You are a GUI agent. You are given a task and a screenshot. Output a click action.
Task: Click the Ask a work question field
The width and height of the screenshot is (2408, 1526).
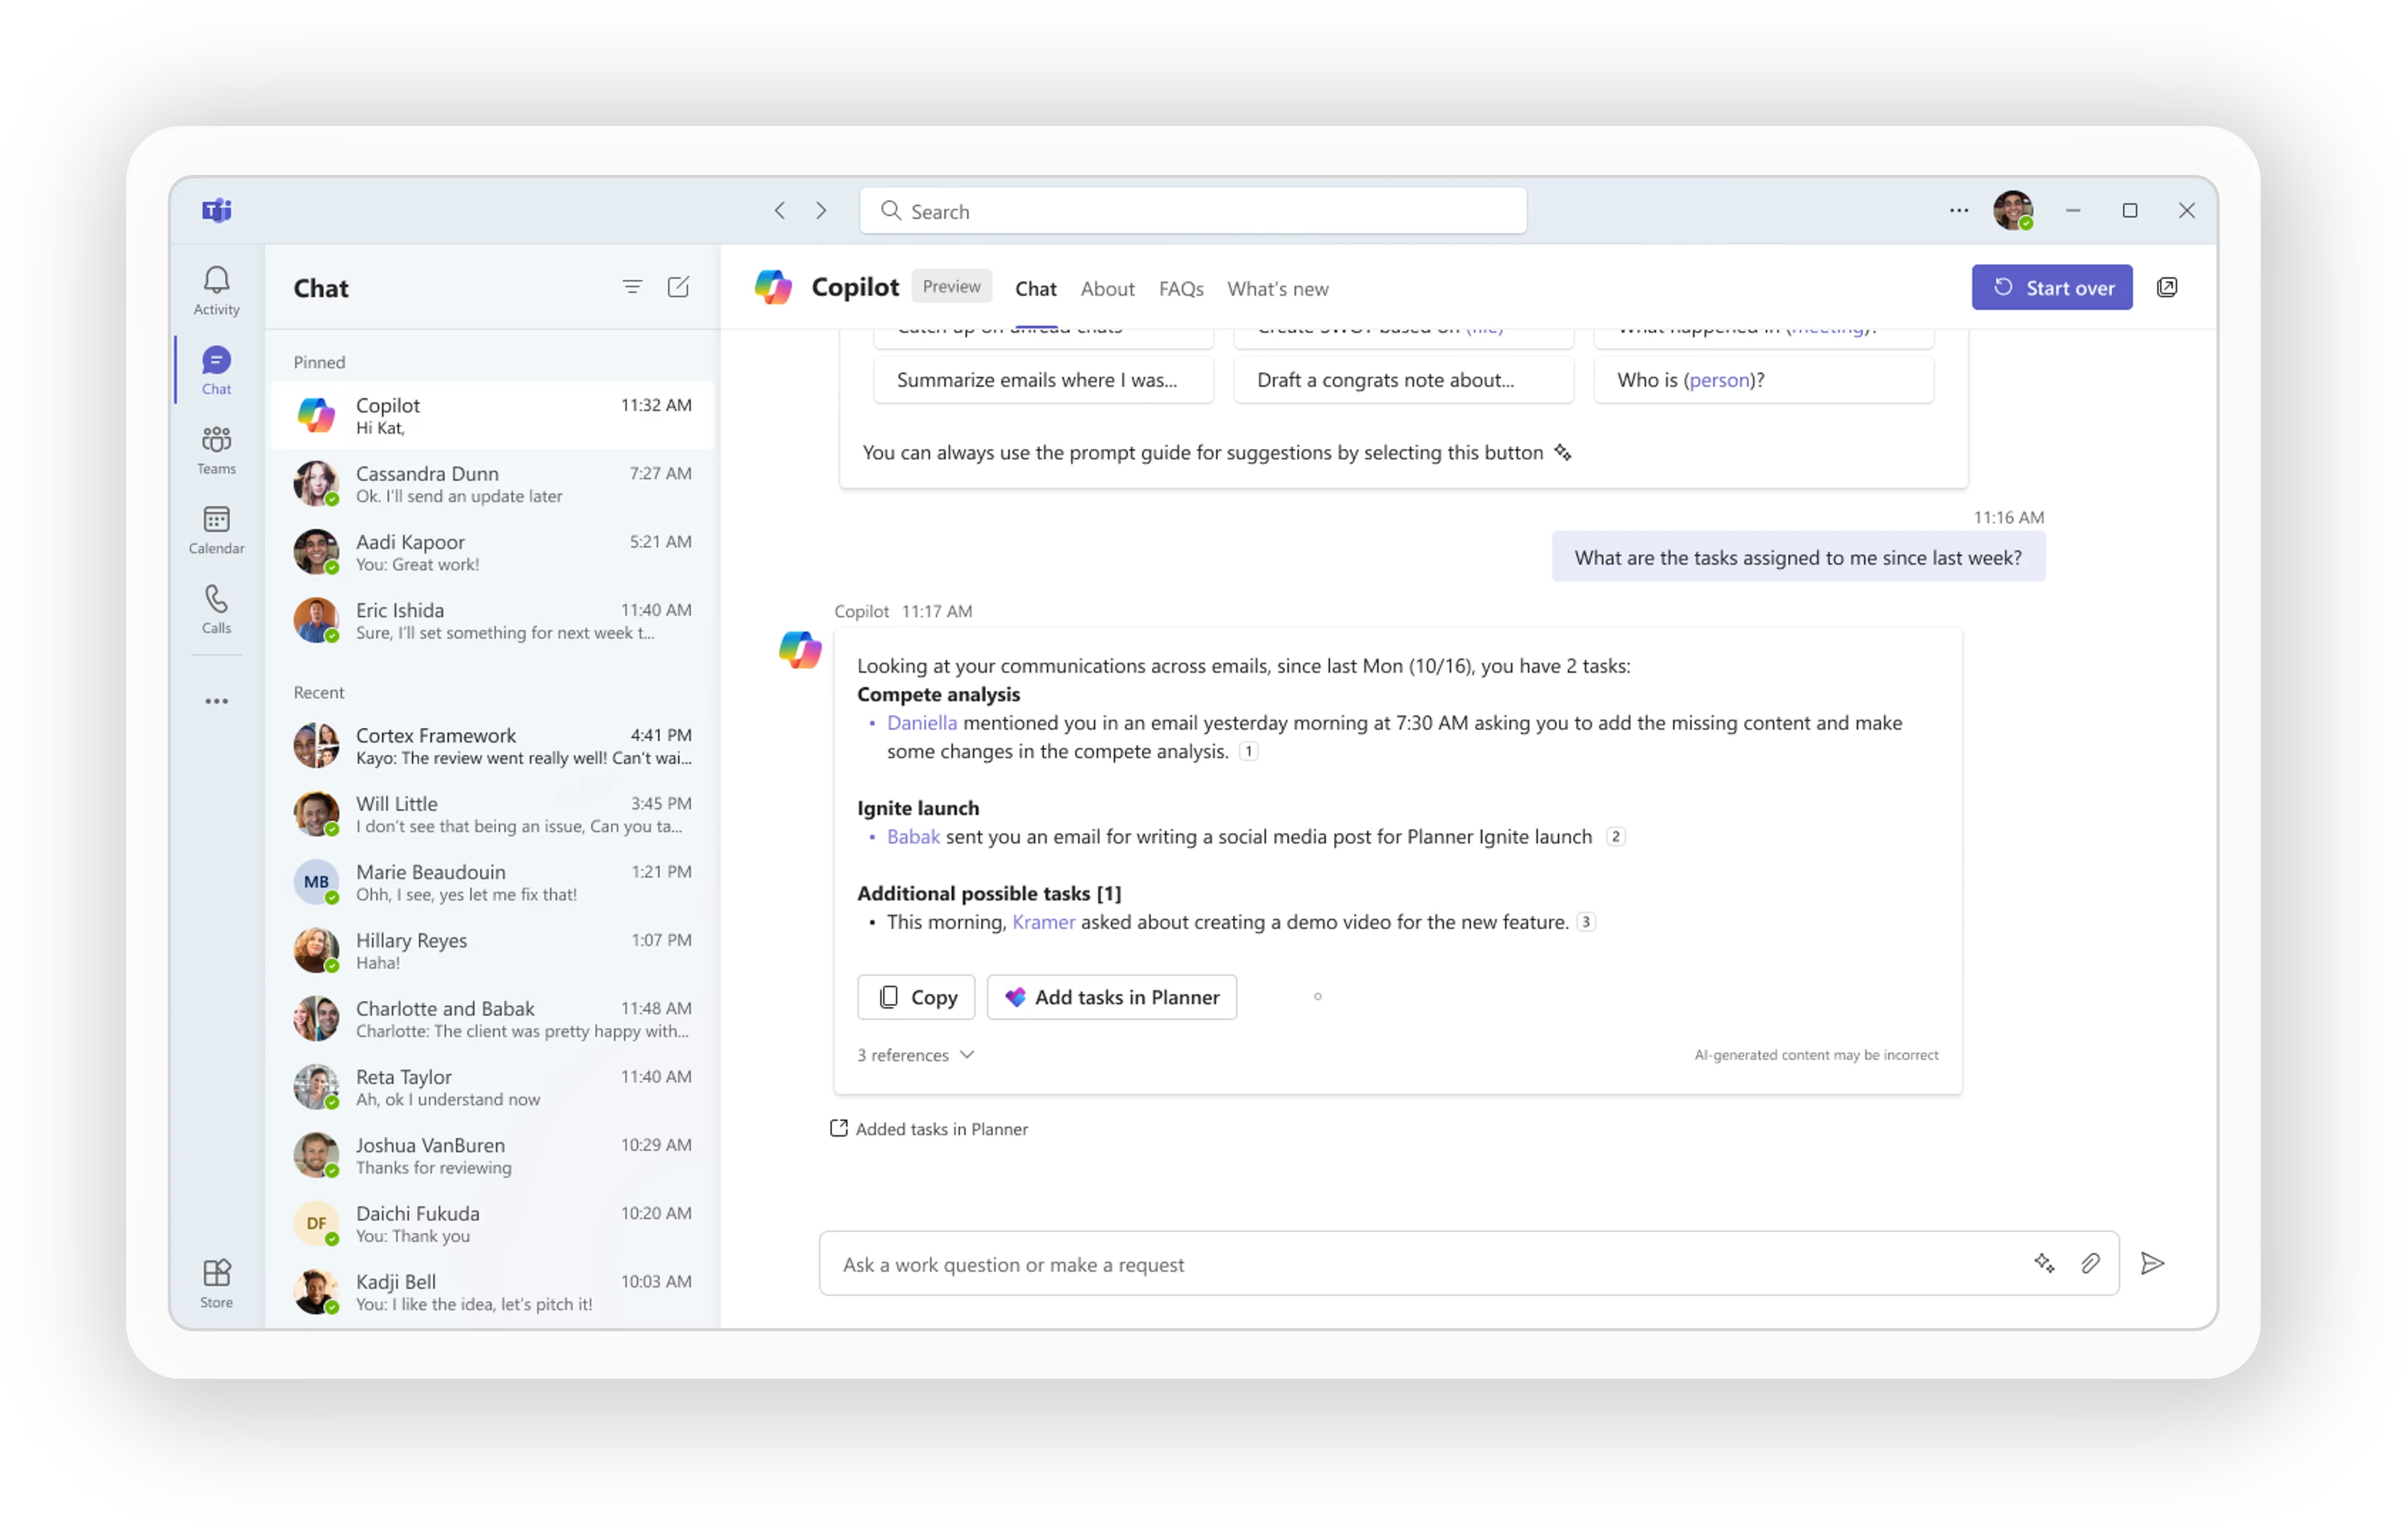pos(1400,1264)
